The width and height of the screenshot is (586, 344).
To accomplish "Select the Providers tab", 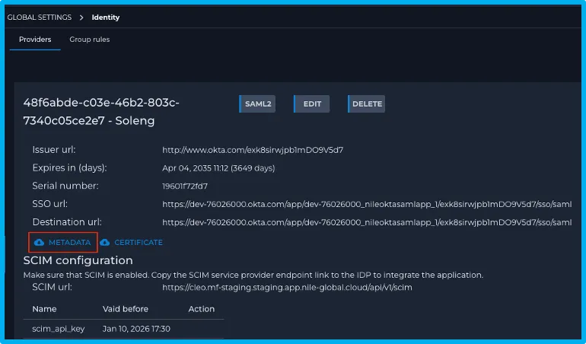I will pyautogui.click(x=35, y=40).
